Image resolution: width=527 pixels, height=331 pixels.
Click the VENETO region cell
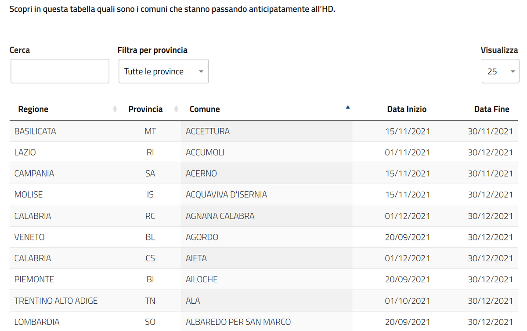click(29, 237)
